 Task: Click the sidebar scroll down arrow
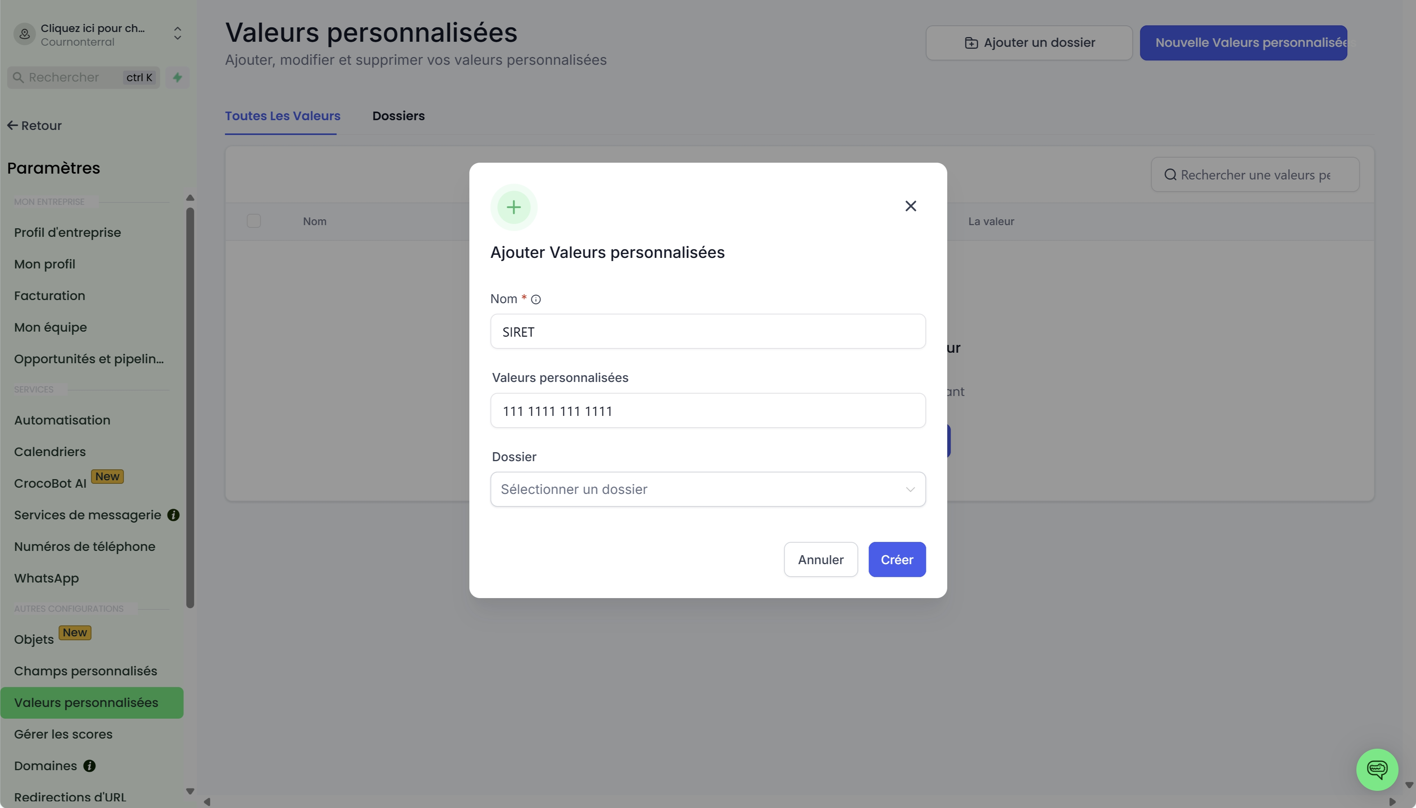point(190,791)
